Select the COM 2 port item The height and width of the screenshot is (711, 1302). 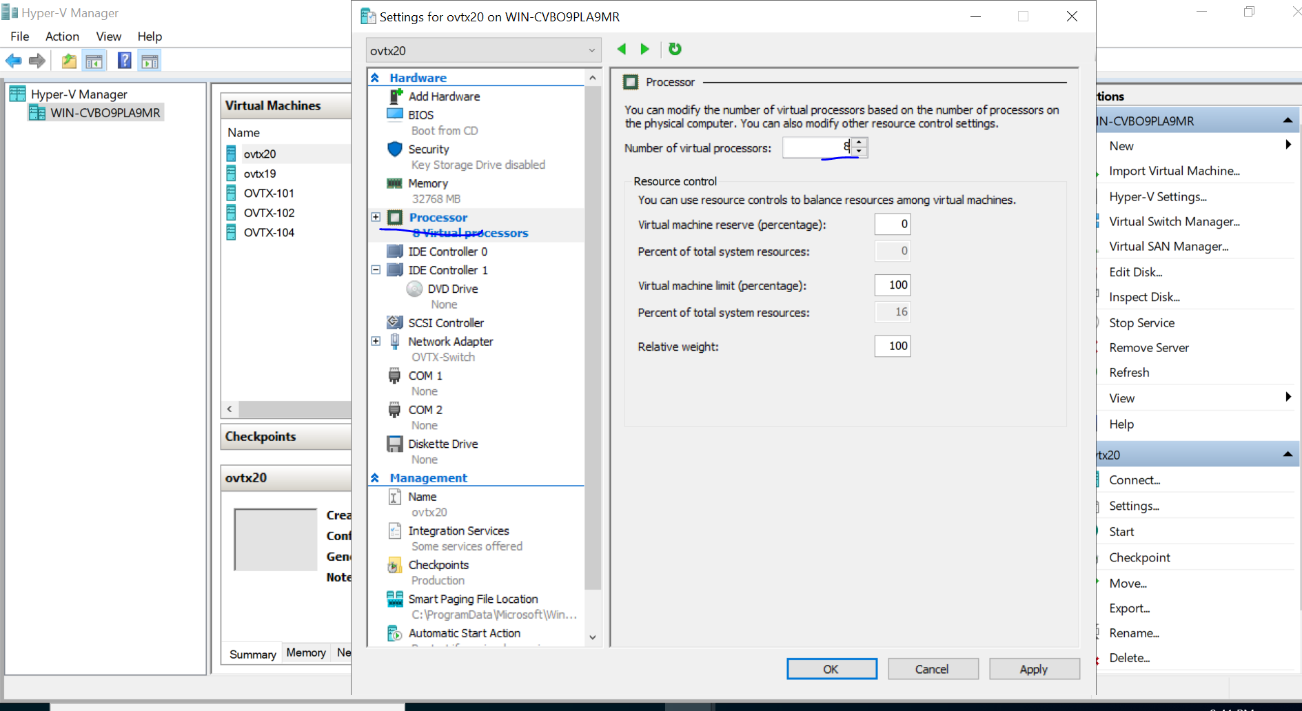[x=425, y=409]
